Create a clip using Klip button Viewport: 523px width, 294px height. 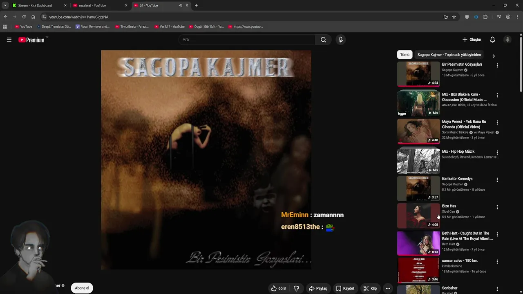370,288
